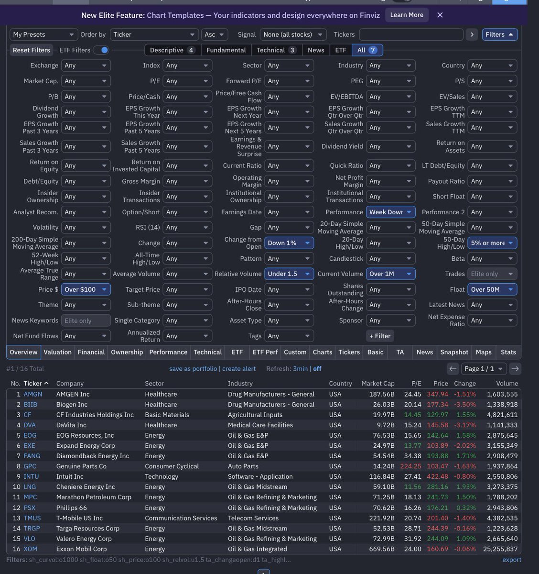539x574 pixels.
Task: Set refresh to 3min
Action: [300, 369]
